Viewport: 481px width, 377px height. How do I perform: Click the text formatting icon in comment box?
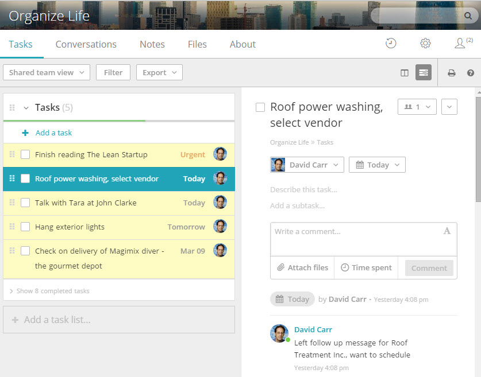pos(447,231)
